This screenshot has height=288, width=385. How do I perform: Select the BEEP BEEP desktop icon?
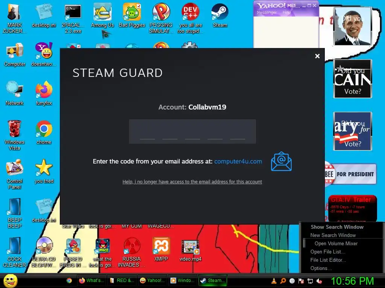(x=15, y=213)
